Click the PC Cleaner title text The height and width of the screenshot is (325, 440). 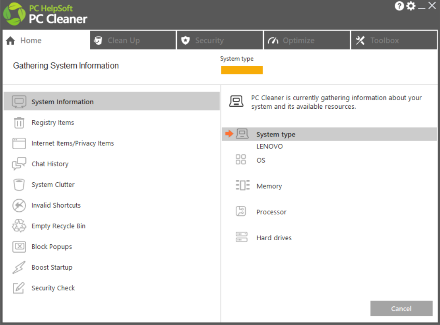click(x=58, y=19)
